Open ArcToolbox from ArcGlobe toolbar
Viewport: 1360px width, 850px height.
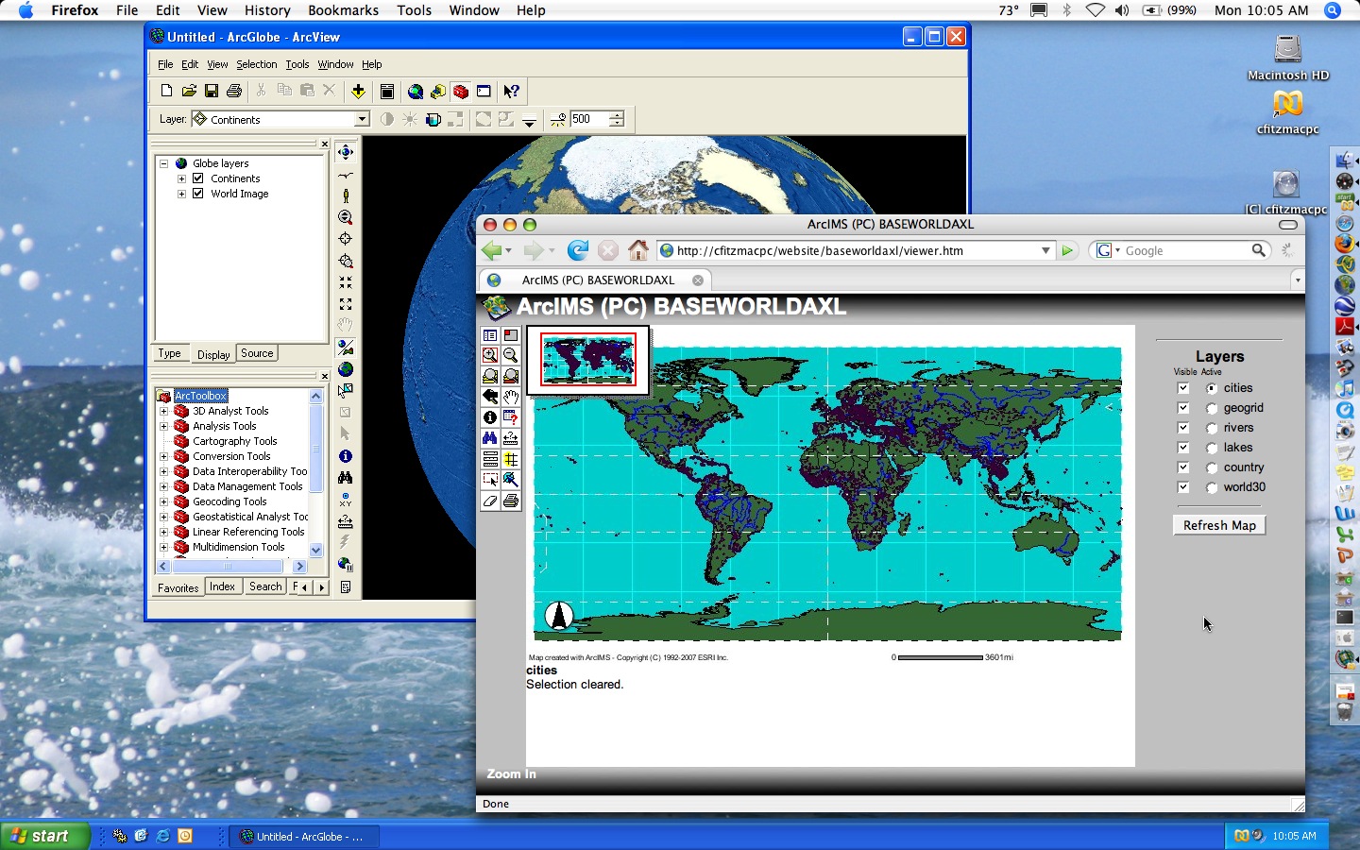click(x=461, y=91)
